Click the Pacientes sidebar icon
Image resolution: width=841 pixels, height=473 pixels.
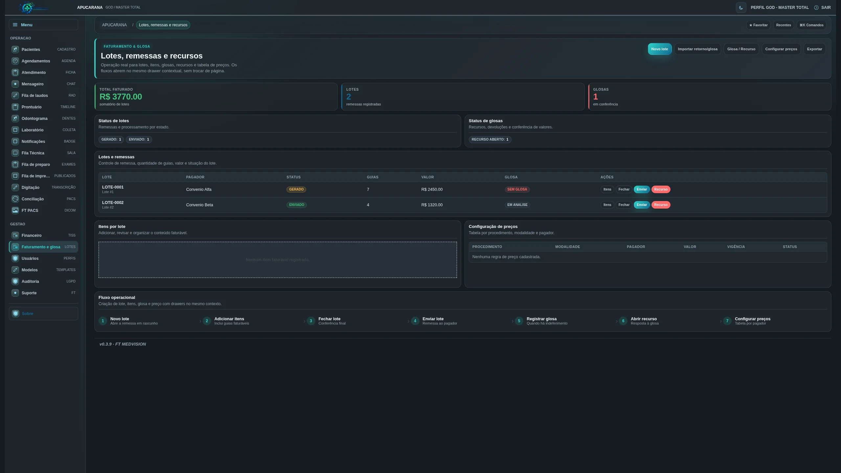15,50
